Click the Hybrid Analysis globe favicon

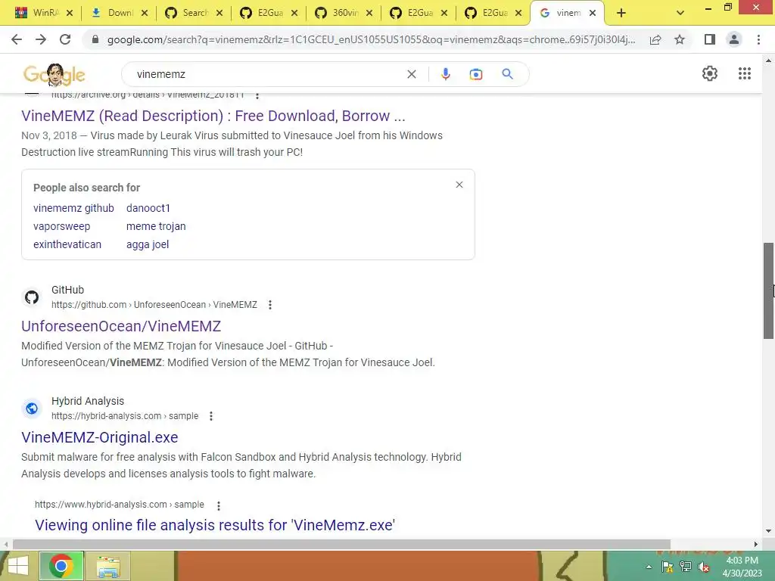pyautogui.click(x=32, y=409)
